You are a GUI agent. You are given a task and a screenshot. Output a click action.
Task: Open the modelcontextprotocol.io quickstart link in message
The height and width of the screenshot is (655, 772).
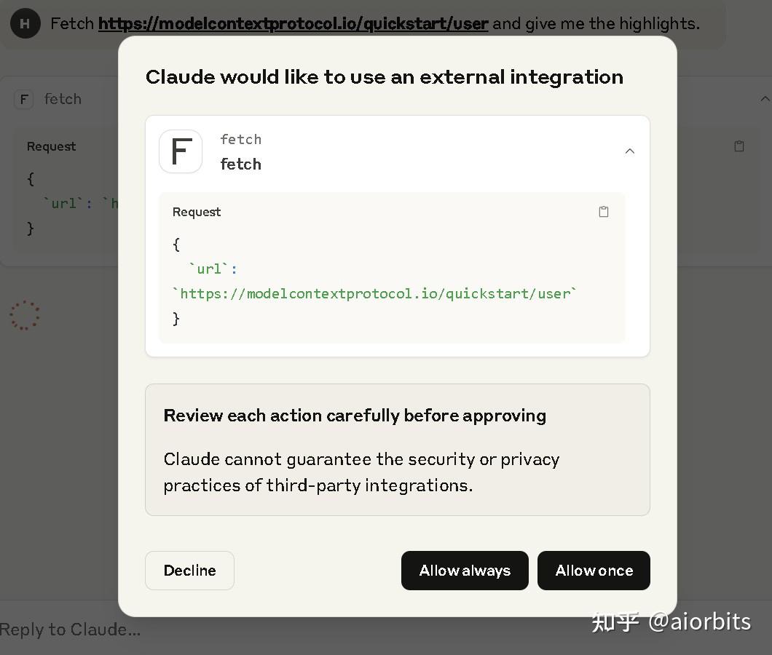(293, 24)
